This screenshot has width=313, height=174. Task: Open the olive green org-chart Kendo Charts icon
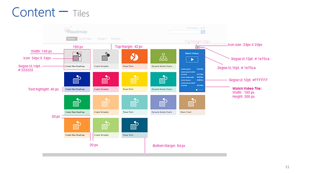[x=163, y=57]
